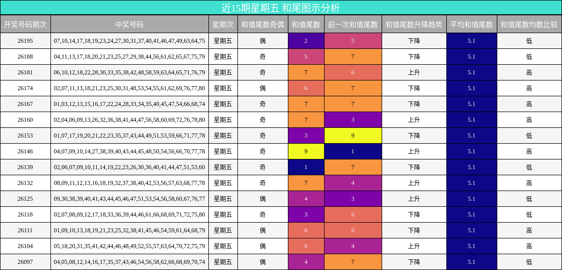Click the 前一次和值尾数 column header

pyautogui.click(x=353, y=24)
